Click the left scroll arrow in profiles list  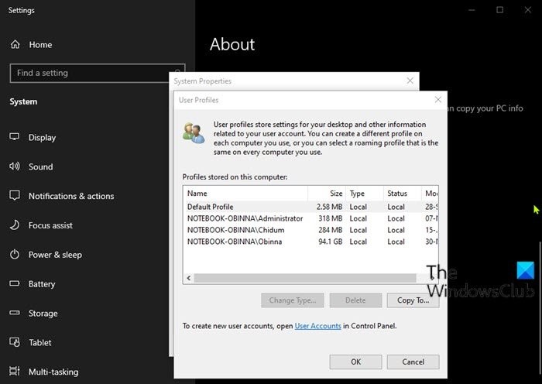pyautogui.click(x=189, y=278)
